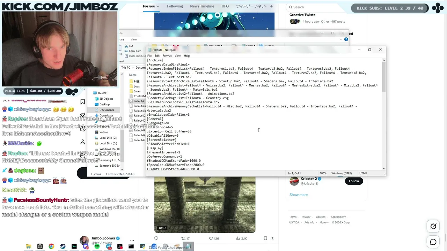Like the video post with 126 likes
Screen dimensions: 447x251
tap(214, 238)
